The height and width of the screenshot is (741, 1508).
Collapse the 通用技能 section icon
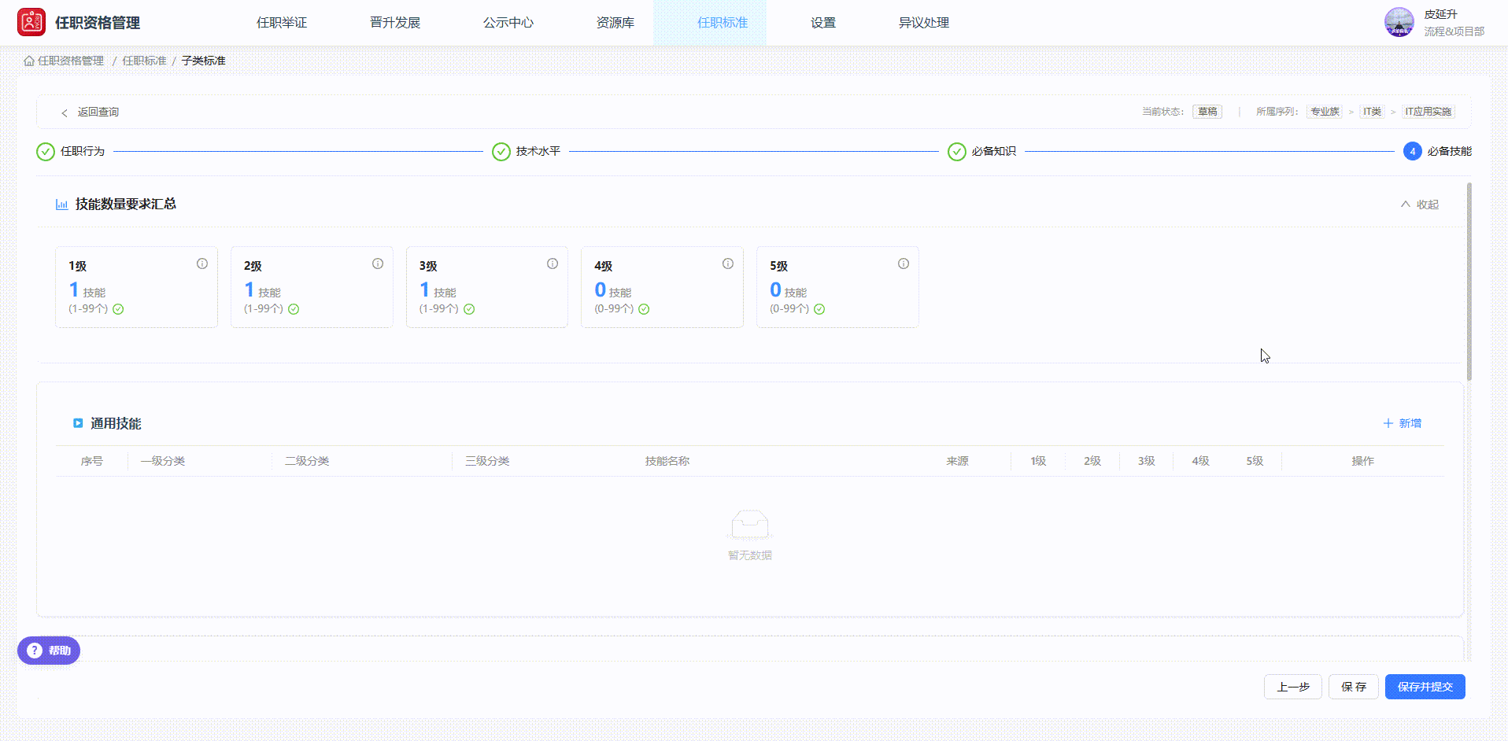pos(78,423)
